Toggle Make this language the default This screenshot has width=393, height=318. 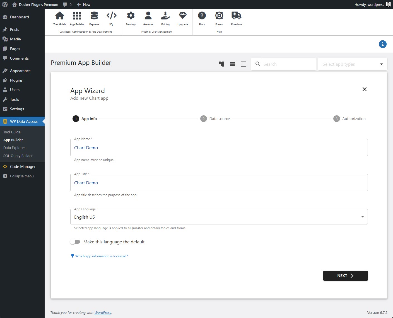click(x=75, y=242)
